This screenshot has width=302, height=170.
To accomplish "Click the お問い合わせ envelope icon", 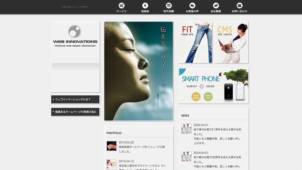I will tap(239, 6).
